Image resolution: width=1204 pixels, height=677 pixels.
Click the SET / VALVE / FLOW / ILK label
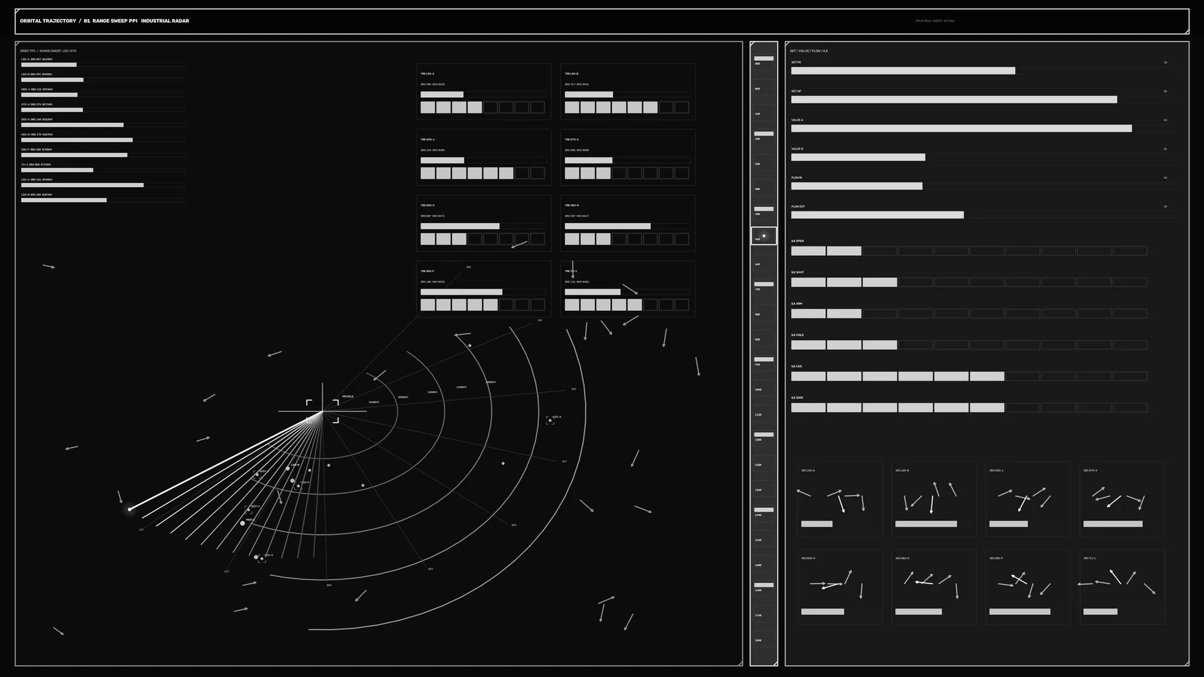coord(809,51)
